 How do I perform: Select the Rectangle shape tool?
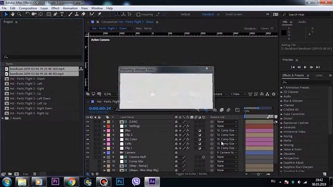point(49,14)
